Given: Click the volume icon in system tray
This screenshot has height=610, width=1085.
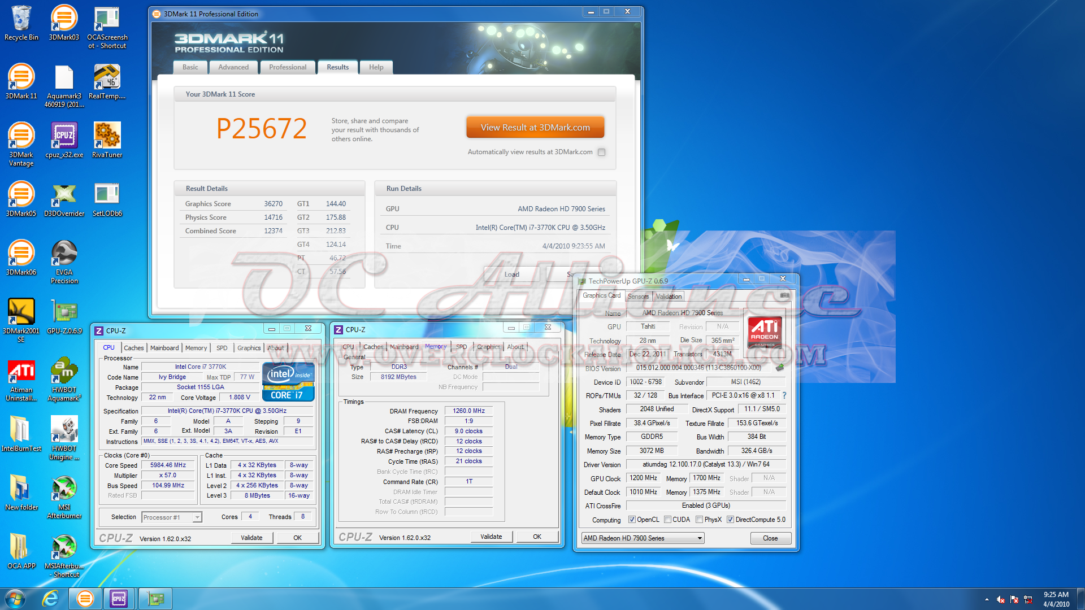Looking at the screenshot, I should pos(1001,599).
